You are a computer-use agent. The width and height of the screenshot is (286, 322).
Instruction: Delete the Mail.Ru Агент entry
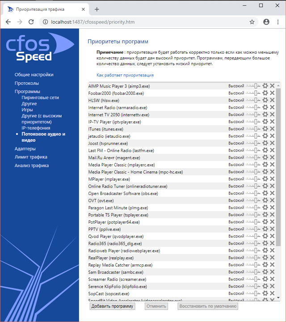pos(272,157)
